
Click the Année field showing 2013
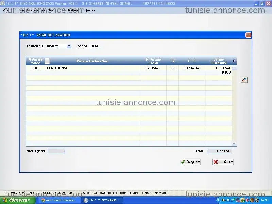pyautogui.click(x=94, y=46)
